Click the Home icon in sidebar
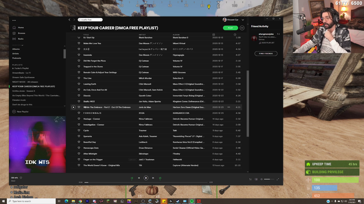 [x=14, y=28]
